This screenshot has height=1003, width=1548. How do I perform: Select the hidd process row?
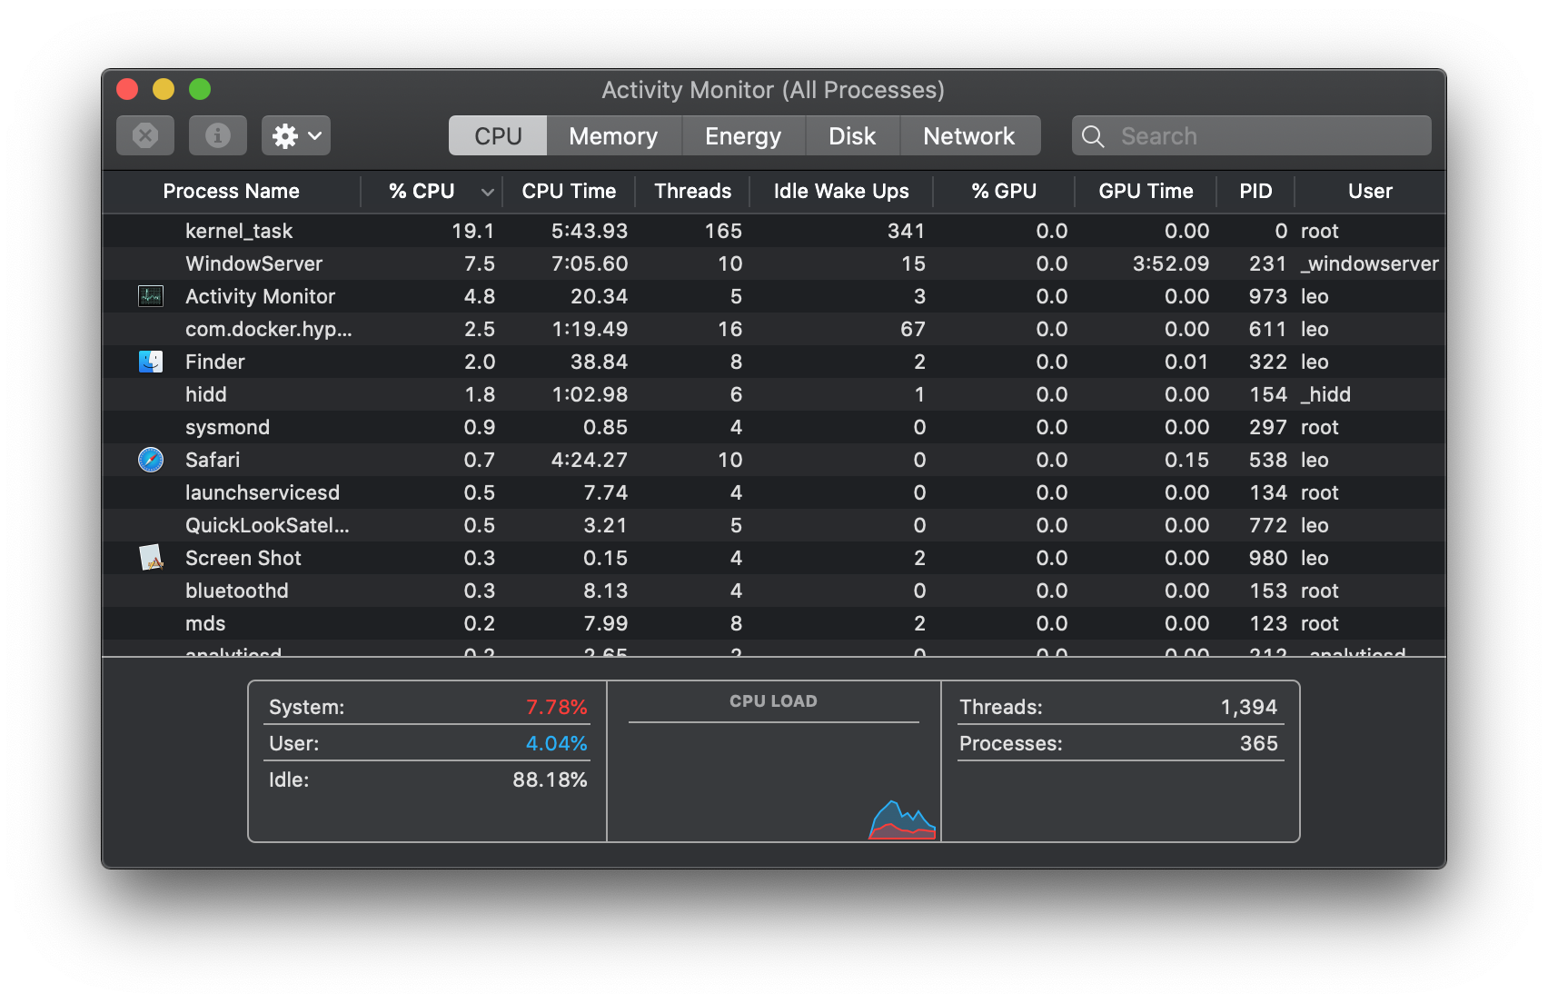(x=774, y=394)
